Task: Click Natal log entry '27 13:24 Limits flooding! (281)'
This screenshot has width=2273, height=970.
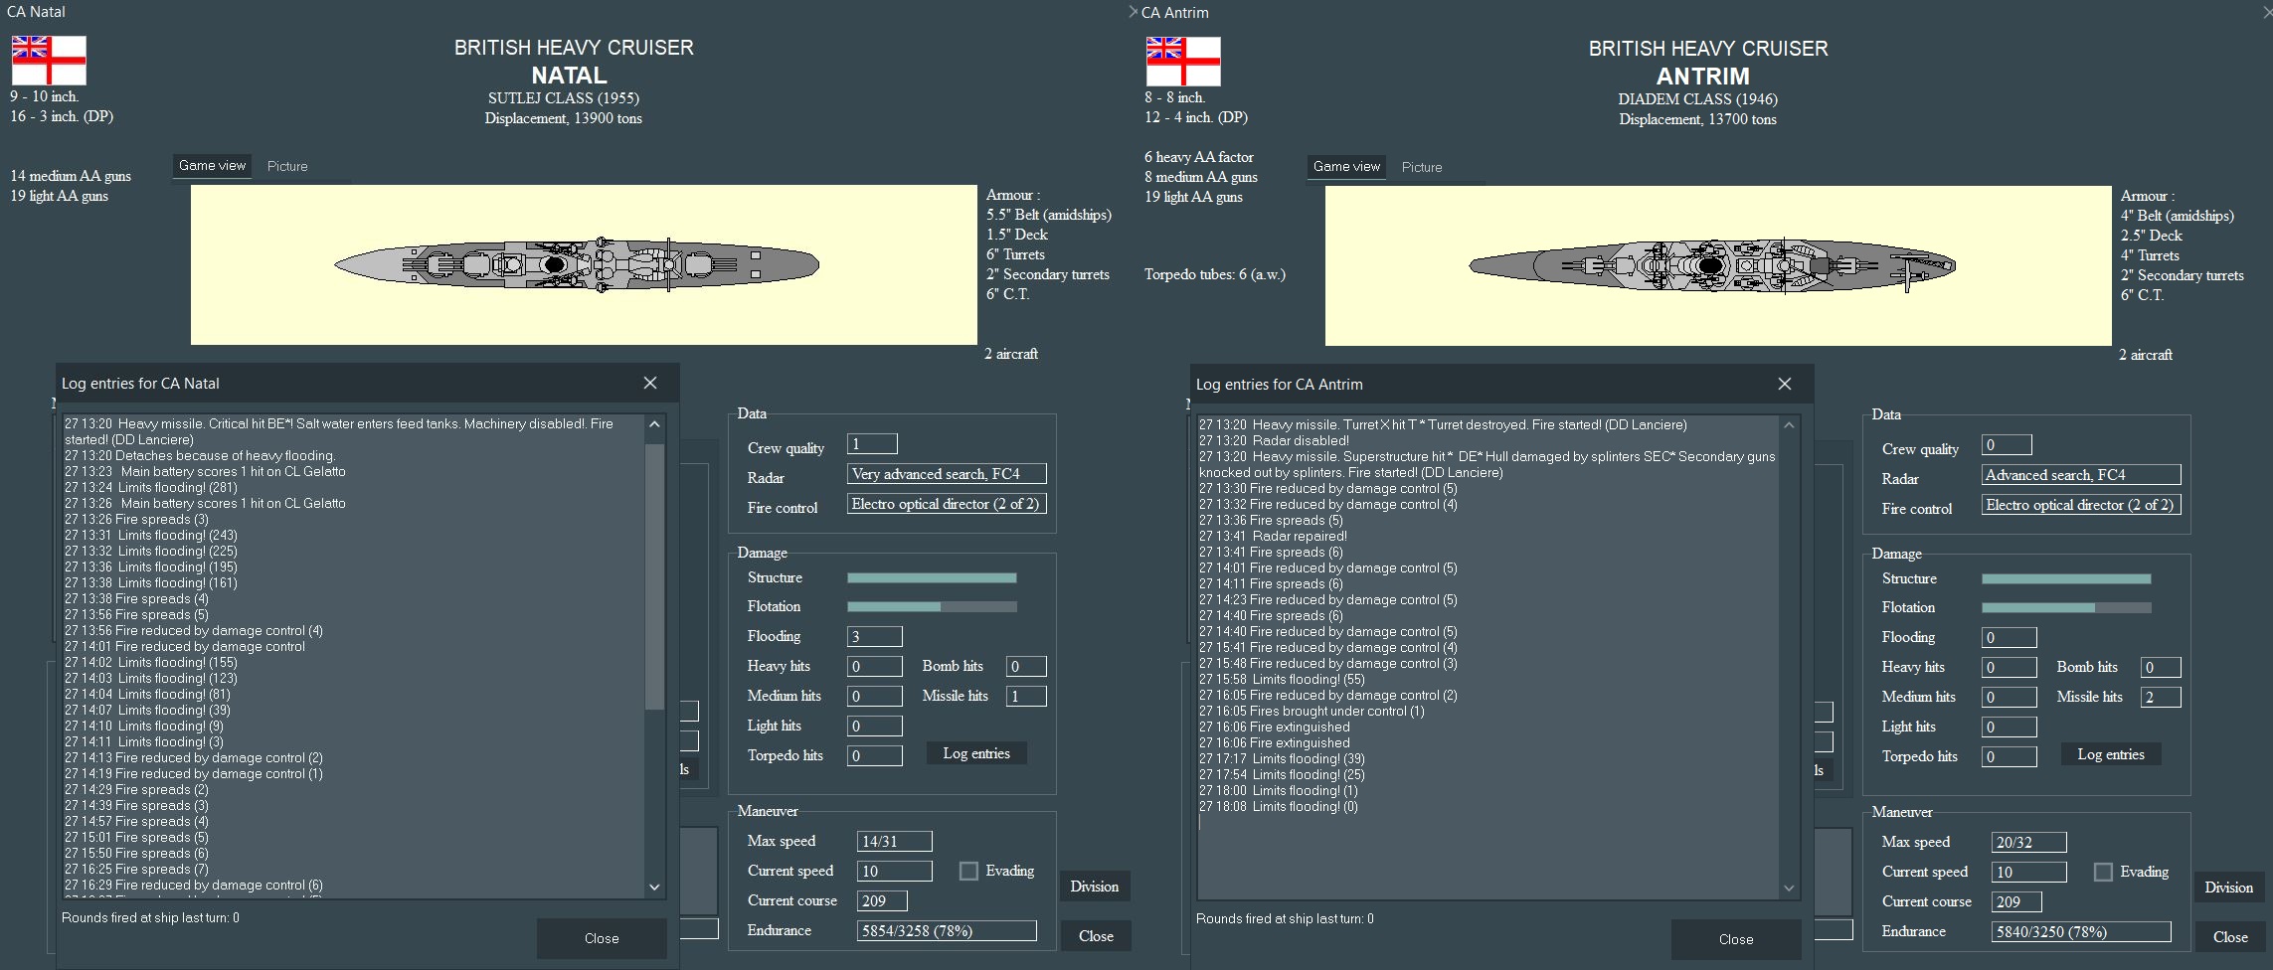Action: (151, 487)
